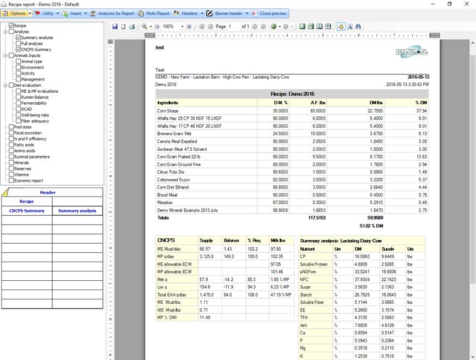The image size is (476, 360).
Task: Select the text selection tool
Action: point(350,26)
